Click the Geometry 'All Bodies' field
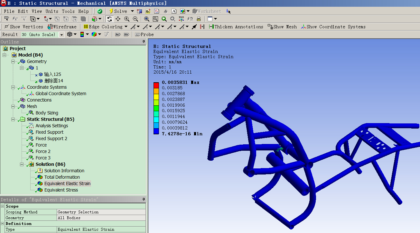The height and width of the screenshot is (233, 420). click(101, 218)
